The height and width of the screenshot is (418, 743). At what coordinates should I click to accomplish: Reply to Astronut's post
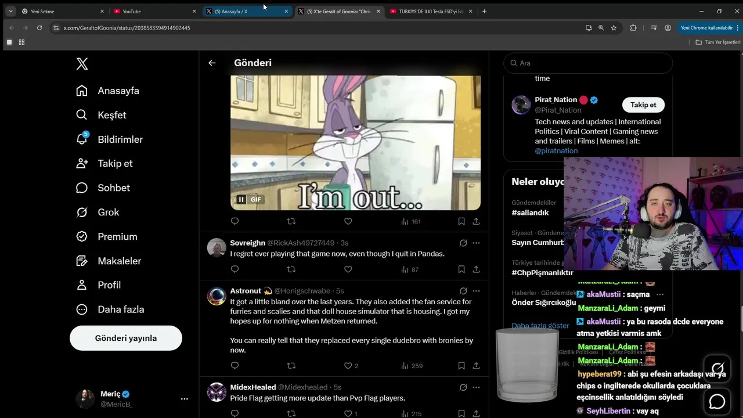point(235,366)
